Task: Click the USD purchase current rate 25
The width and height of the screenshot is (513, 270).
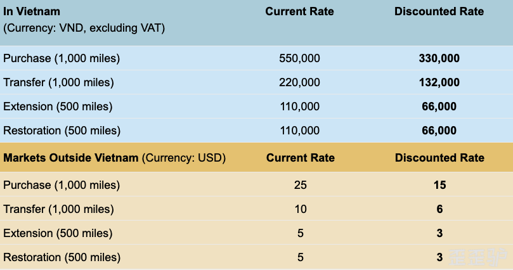Action: coord(301,185)
